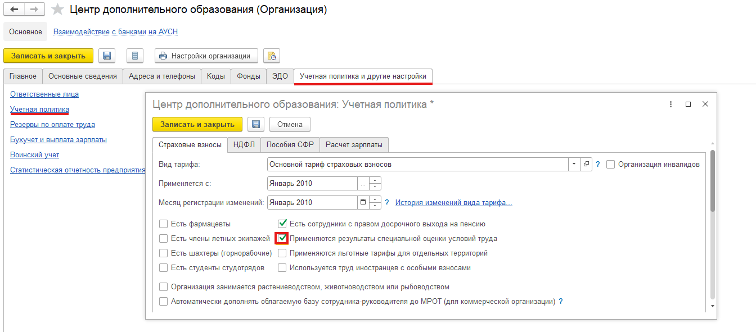Open dialog three-dot more menu
The height and width of the screenshot is (332, 756).
(670, 104)
